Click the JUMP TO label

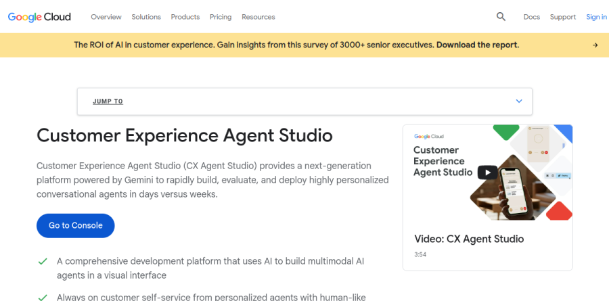(x=108, y=101)
